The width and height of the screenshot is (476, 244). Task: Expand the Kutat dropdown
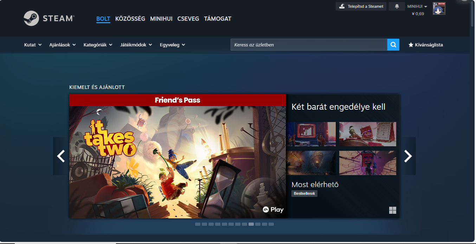[x=33, y=45]
